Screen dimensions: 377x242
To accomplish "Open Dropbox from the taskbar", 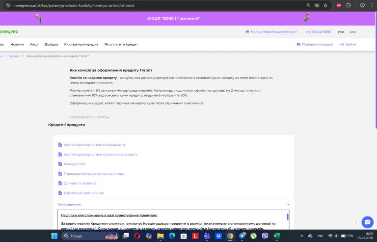I will [218, 236].
